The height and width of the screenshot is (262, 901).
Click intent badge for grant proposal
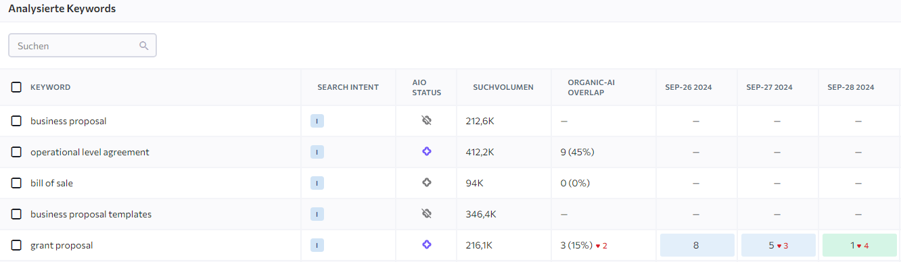(317, 246)
